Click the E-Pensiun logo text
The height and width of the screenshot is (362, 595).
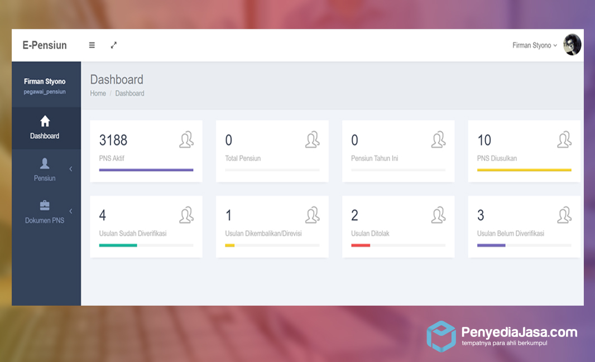(45, 45)
